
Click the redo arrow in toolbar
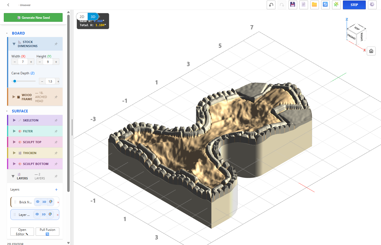click(x=282, y=5)
